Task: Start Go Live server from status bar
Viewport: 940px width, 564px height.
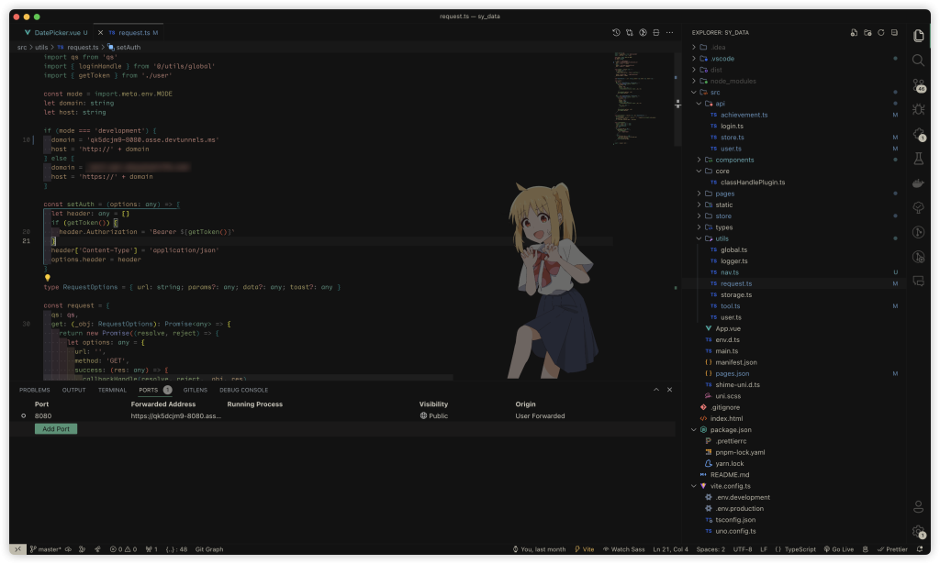Action: point(838,549)
